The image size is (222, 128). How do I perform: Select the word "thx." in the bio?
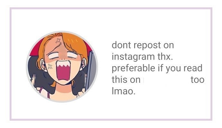[x=165, y=57]
